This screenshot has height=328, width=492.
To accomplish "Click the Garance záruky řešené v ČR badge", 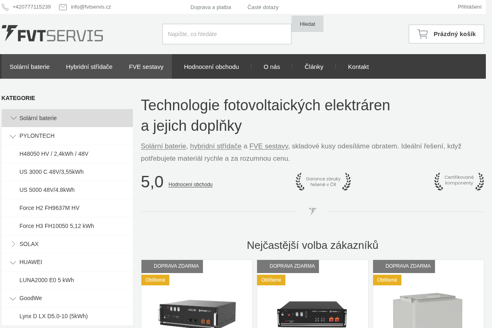I will (323, 182).
